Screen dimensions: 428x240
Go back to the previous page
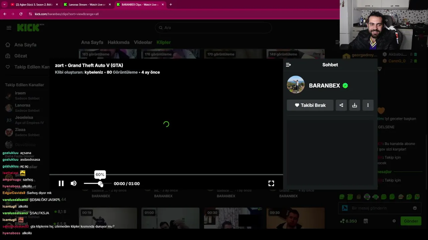pyautogui.click(x=5, y=14)
